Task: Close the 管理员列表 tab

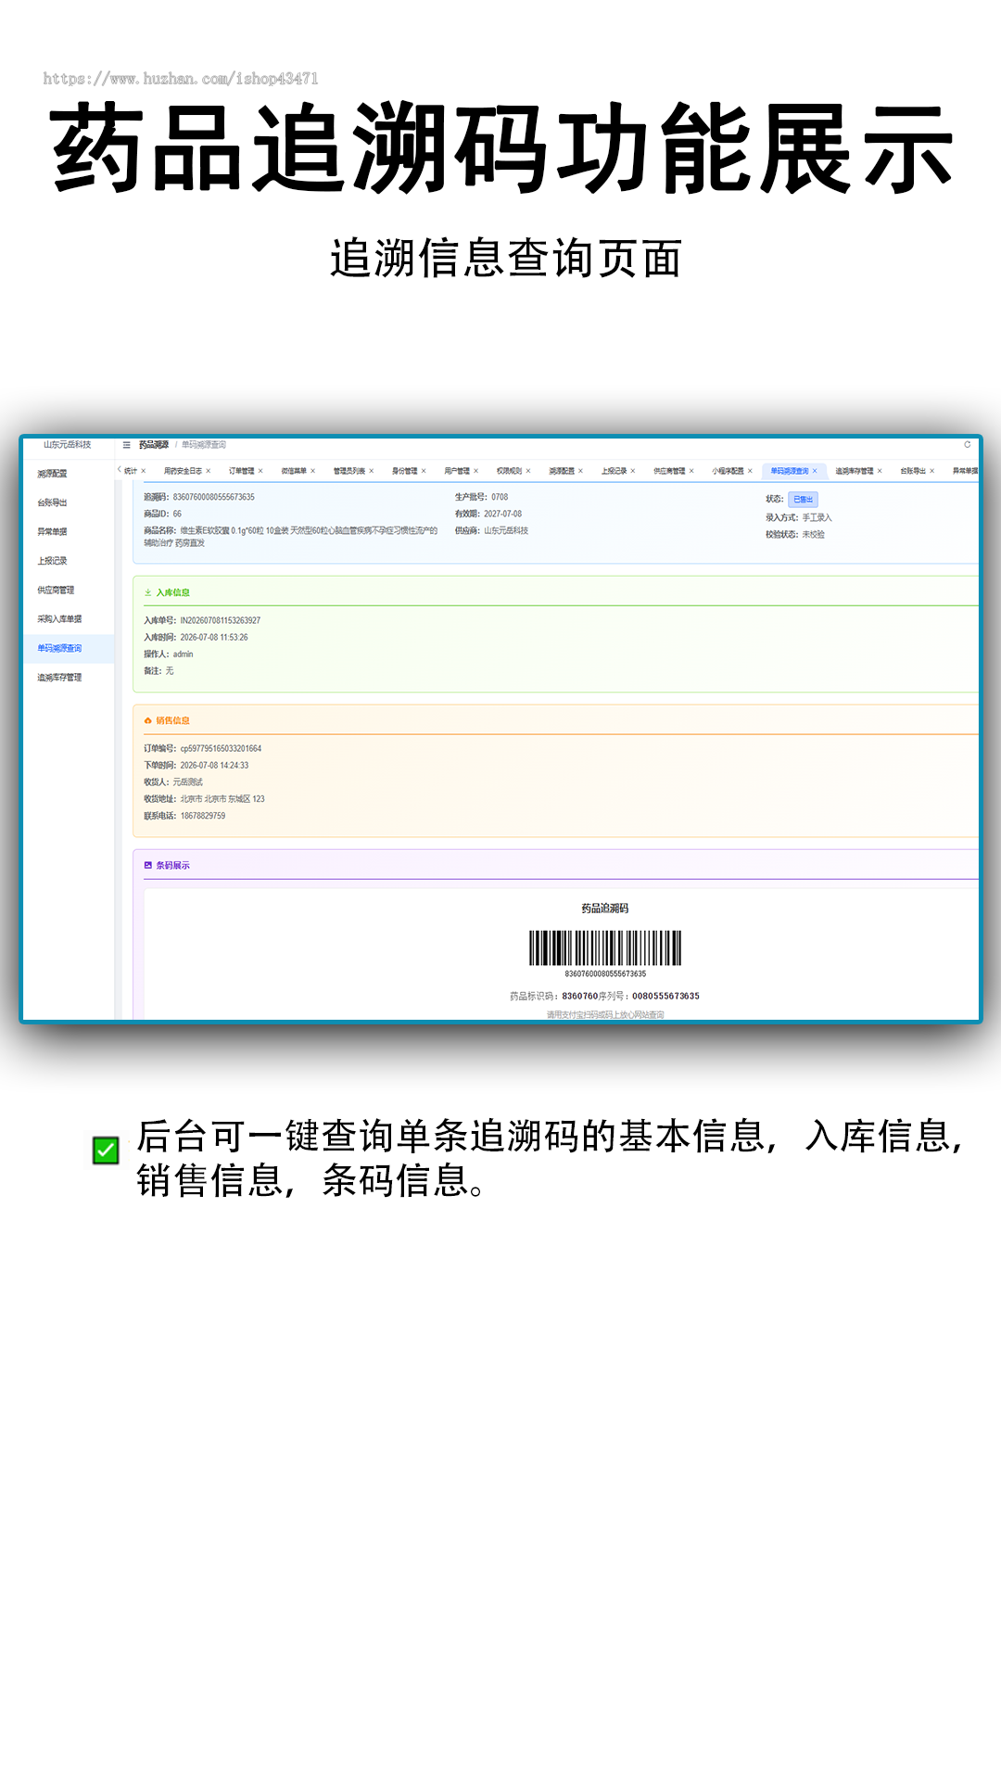Action: coord(372,471)
